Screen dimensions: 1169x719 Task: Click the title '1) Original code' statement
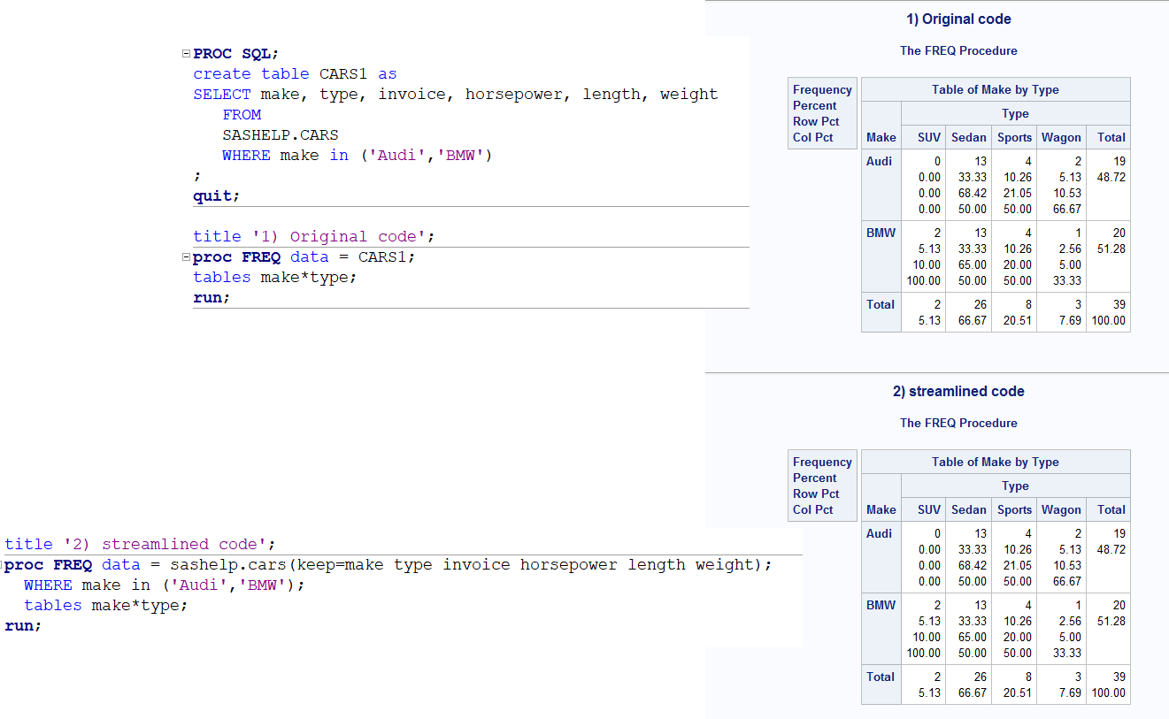(x=313, y=236)
